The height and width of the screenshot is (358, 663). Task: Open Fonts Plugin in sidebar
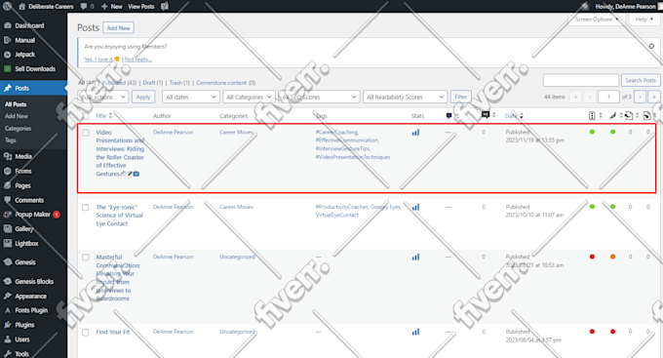[31, 310]
